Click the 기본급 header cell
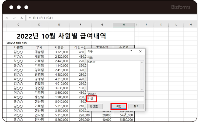Screen dimensions: 199x122 click(x=59, y=47)
